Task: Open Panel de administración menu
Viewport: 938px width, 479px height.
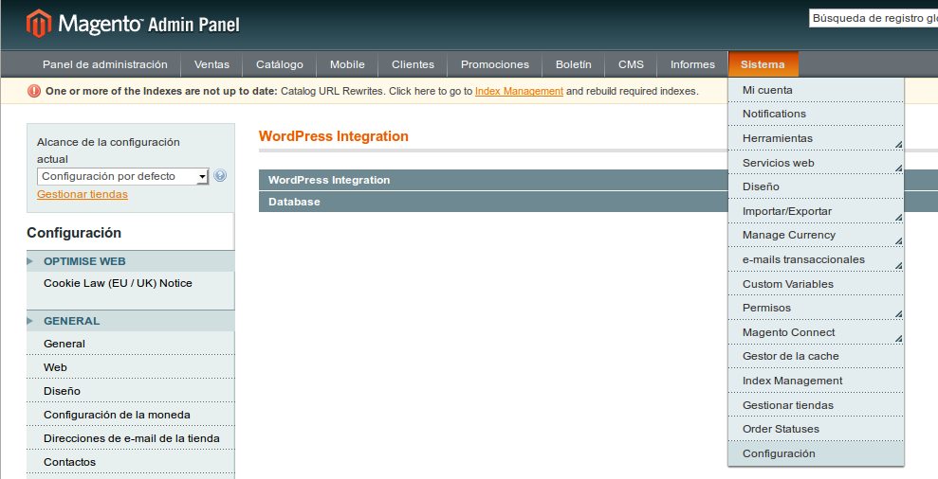Action: (104, 64)
